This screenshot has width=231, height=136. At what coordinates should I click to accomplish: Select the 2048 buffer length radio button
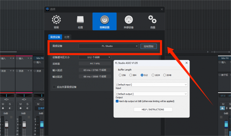click(165, 75)
